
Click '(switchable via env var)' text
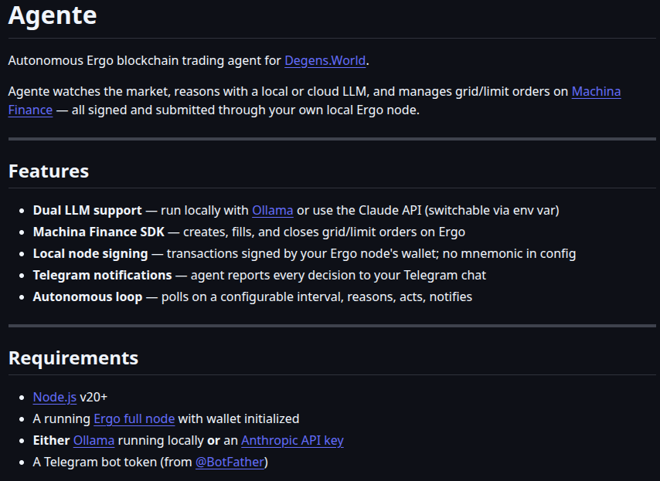tap(492, 210)
